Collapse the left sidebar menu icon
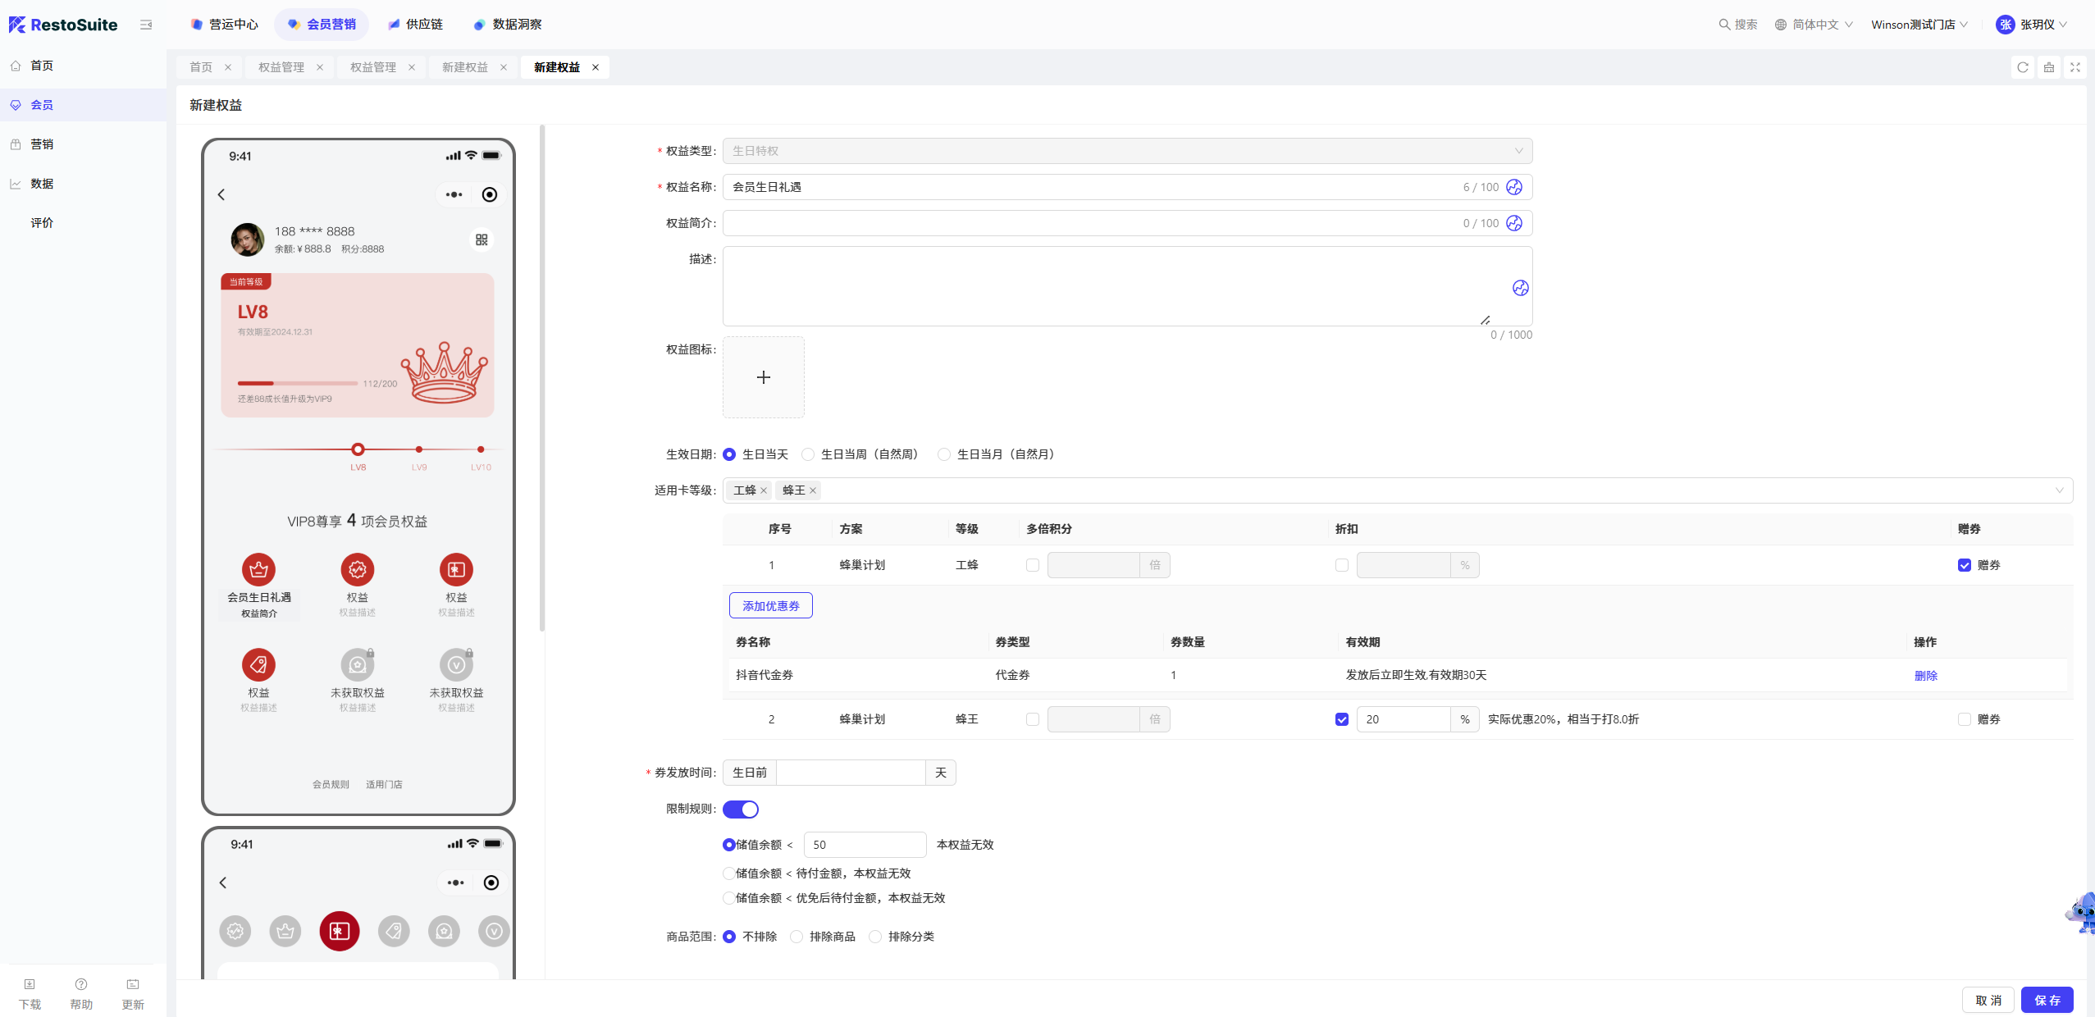2095x1017 pixels. tap(146, 25)
